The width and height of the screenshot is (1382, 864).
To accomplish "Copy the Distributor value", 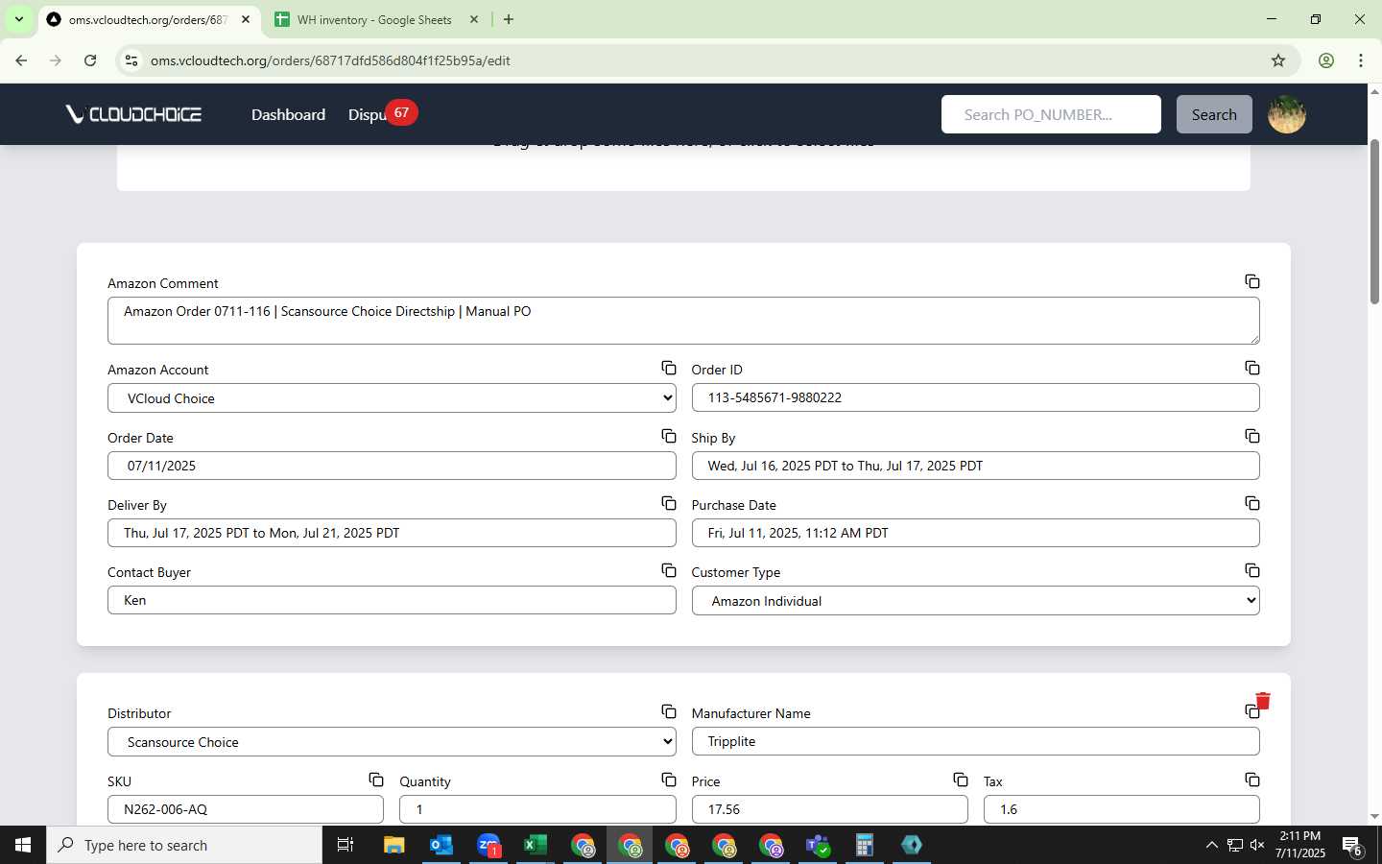I will tap(669, 711).
